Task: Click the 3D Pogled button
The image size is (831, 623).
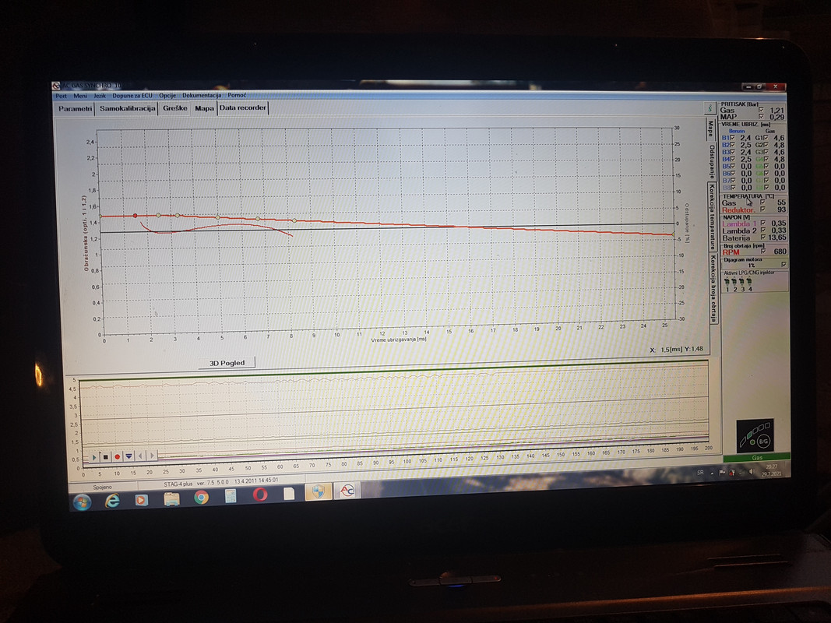Action: pos(227,363)
